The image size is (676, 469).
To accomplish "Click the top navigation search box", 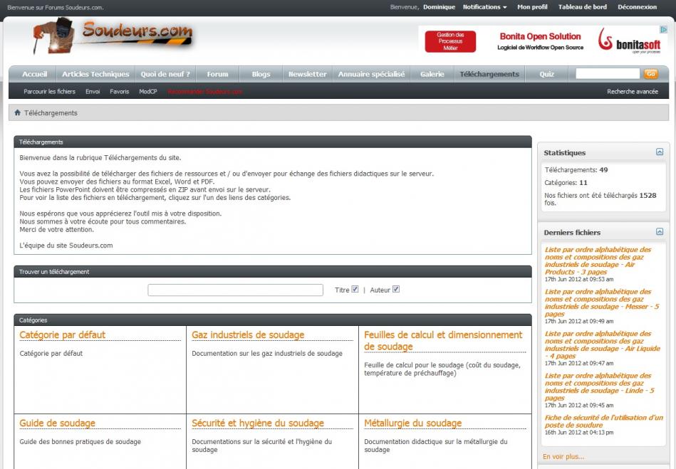I will [607, 74].
